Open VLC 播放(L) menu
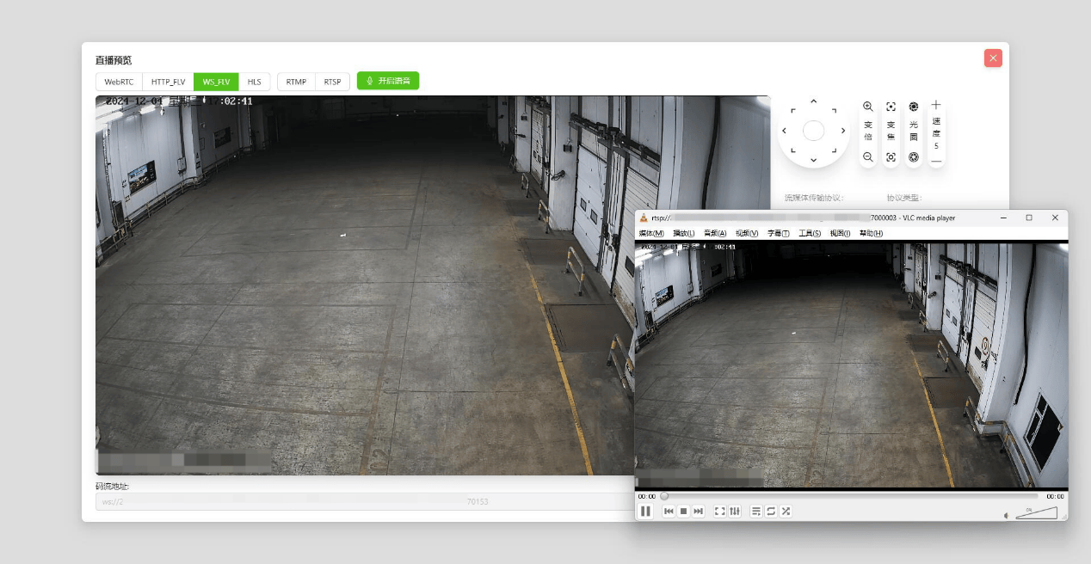This screenshot has height=564, width=1091. [684, 233]
